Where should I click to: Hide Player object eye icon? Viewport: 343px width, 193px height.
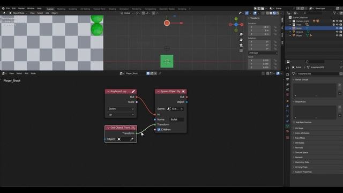point(337,35)
